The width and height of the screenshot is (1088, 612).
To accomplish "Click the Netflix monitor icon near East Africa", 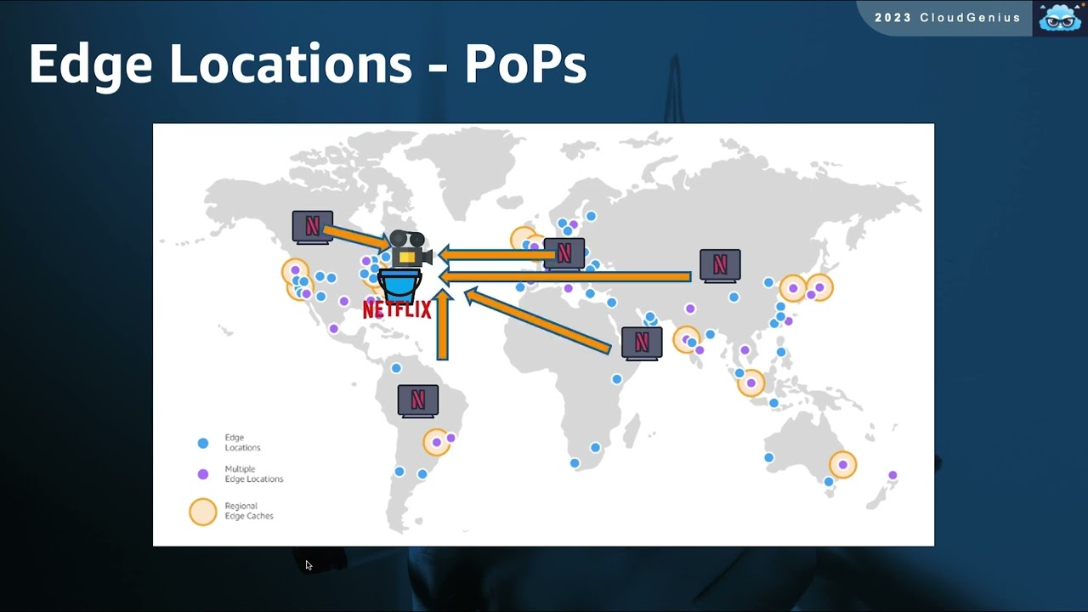I will point(642,343).
